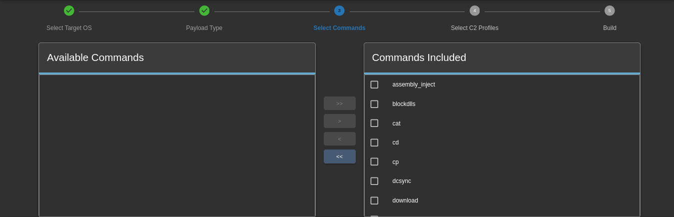Viewport: 674px width, 217px height.
Task: Check the download command checkbox
Action: tap(374, 200)
